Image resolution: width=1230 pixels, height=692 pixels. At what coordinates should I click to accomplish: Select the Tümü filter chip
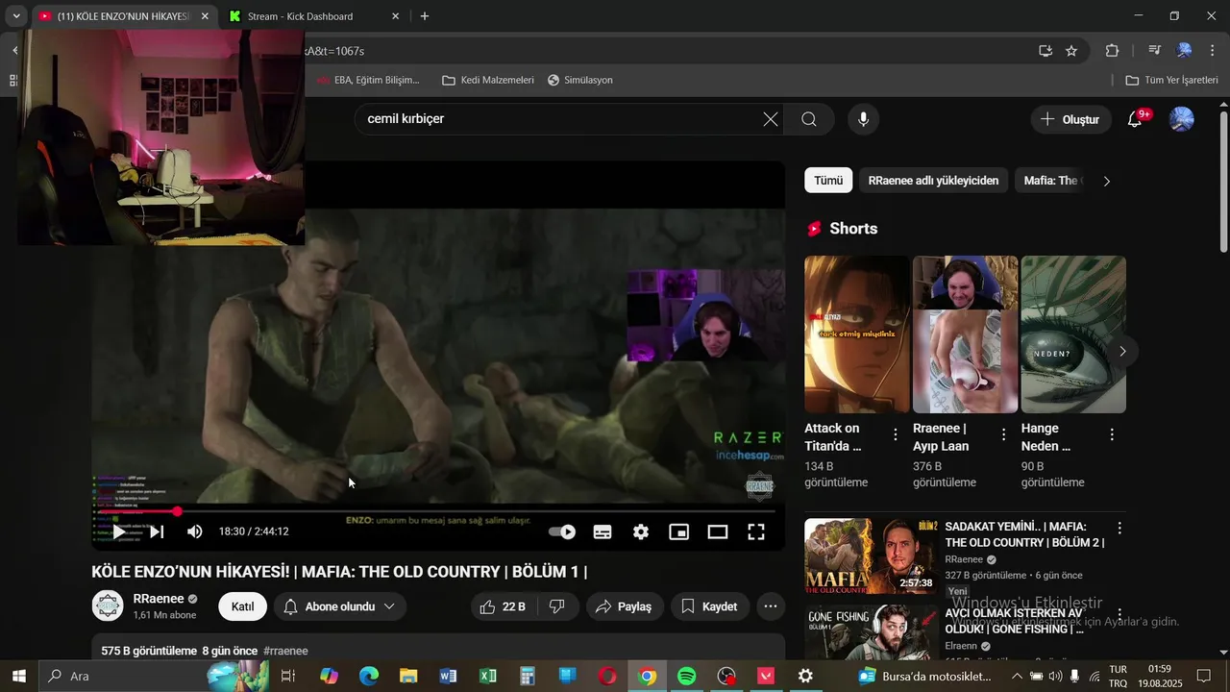click(828, 180)
